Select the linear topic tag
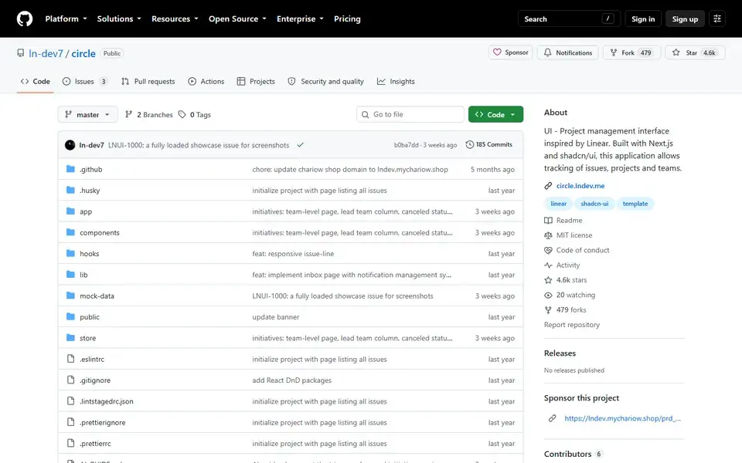This screenshot has height=463, width=742. [x=558, y=204]
